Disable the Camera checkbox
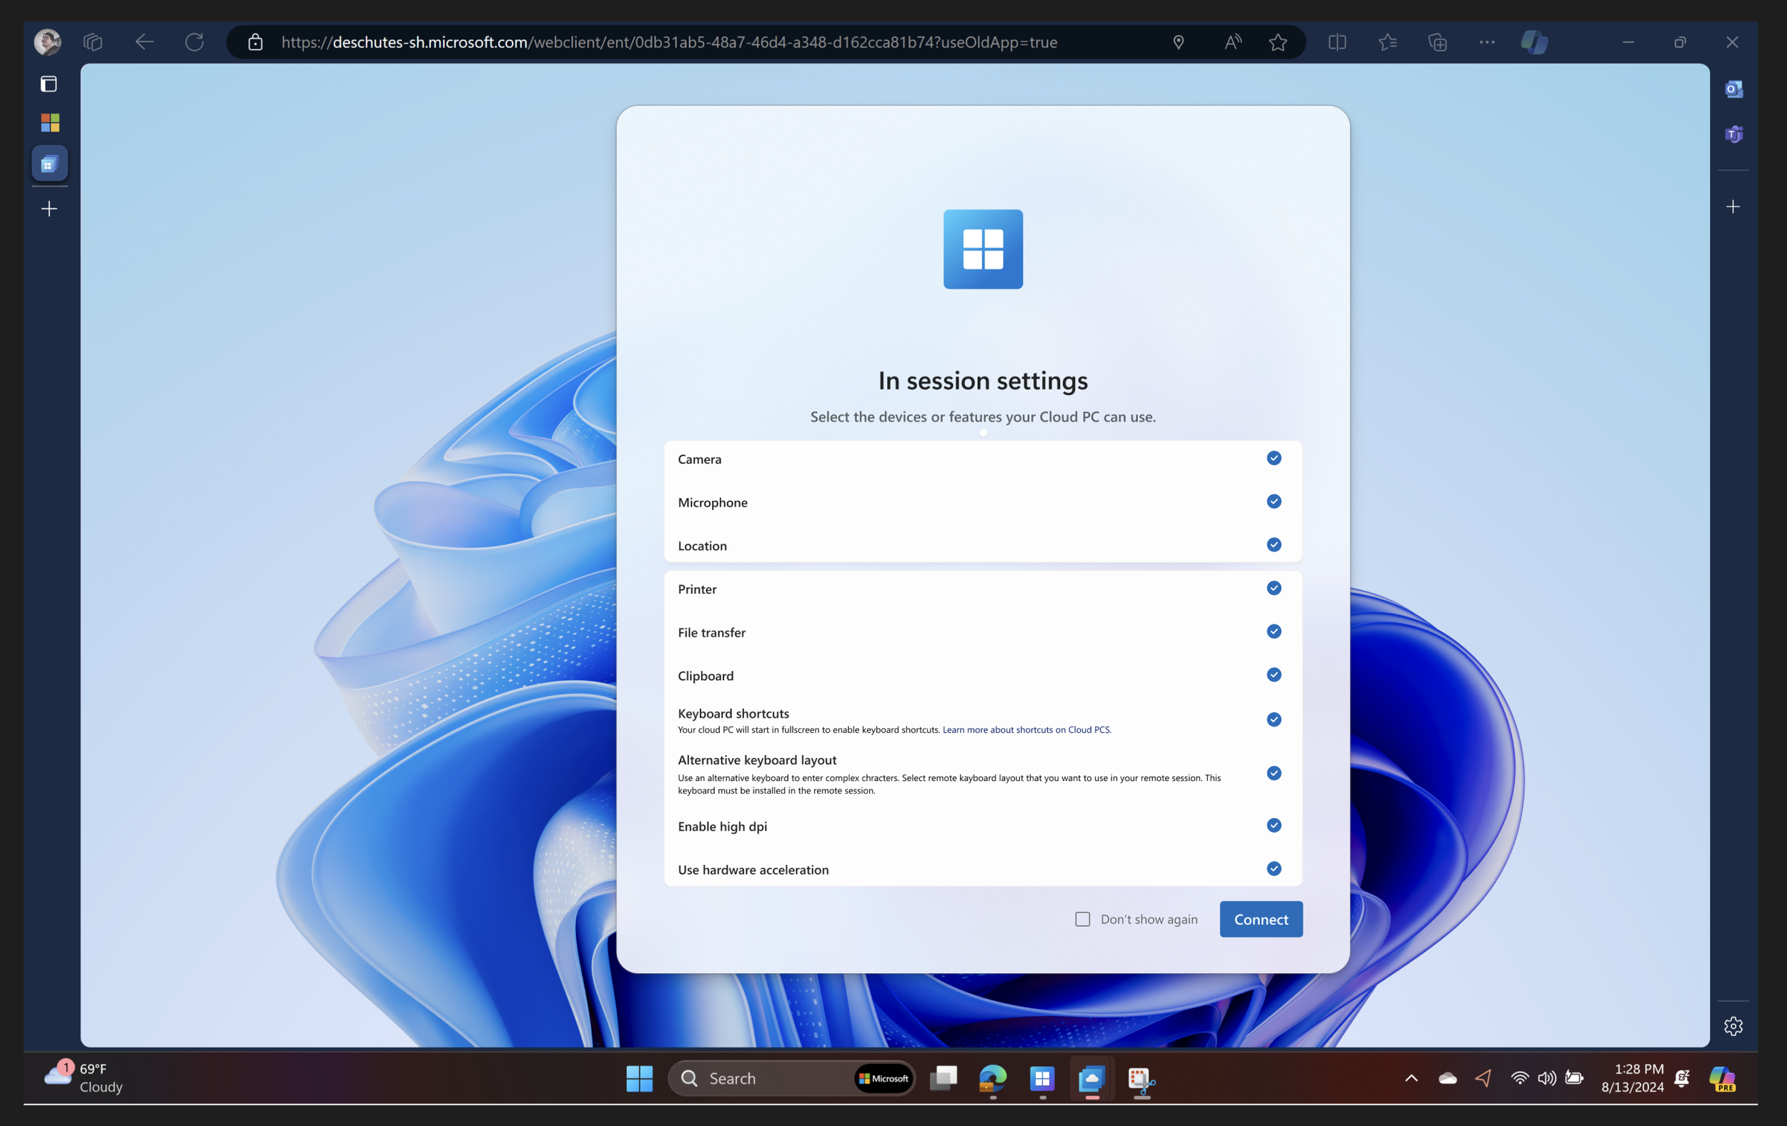The height and width of the screenshot is (1126, 1787). [x=1274, y=459]
